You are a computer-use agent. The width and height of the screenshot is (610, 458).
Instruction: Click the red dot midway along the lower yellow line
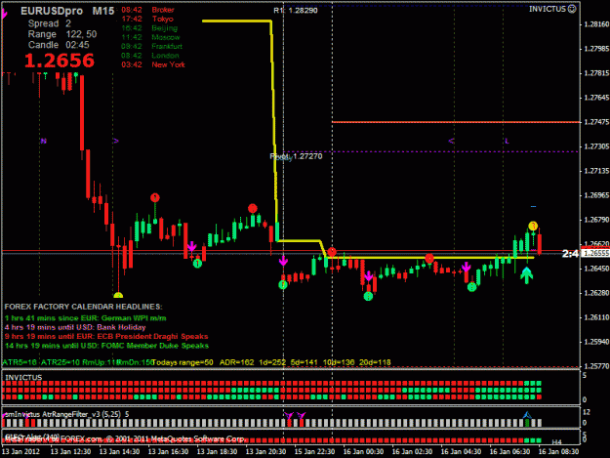point(429,258)
